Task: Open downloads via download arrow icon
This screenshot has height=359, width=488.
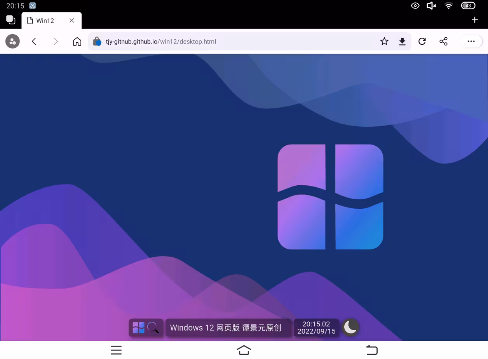Action: coord(403,41)
